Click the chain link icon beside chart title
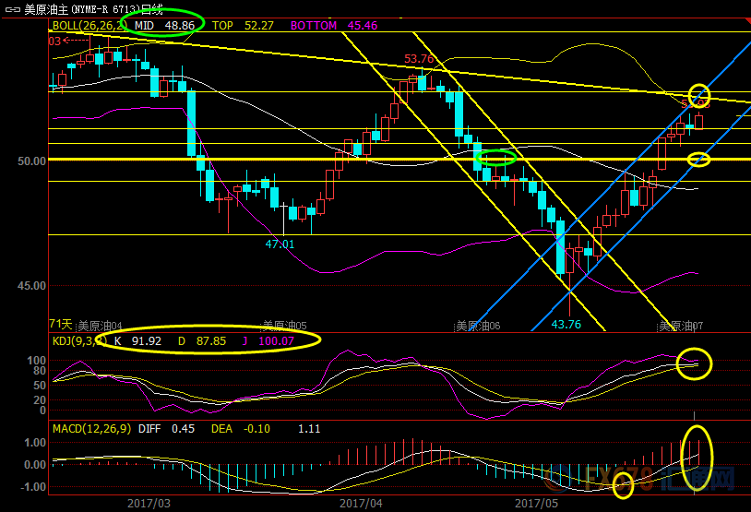 click(12, 9)
